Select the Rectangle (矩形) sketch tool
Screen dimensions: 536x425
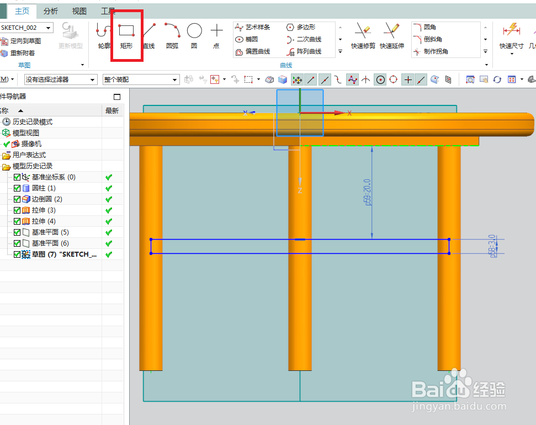point(126,36)
